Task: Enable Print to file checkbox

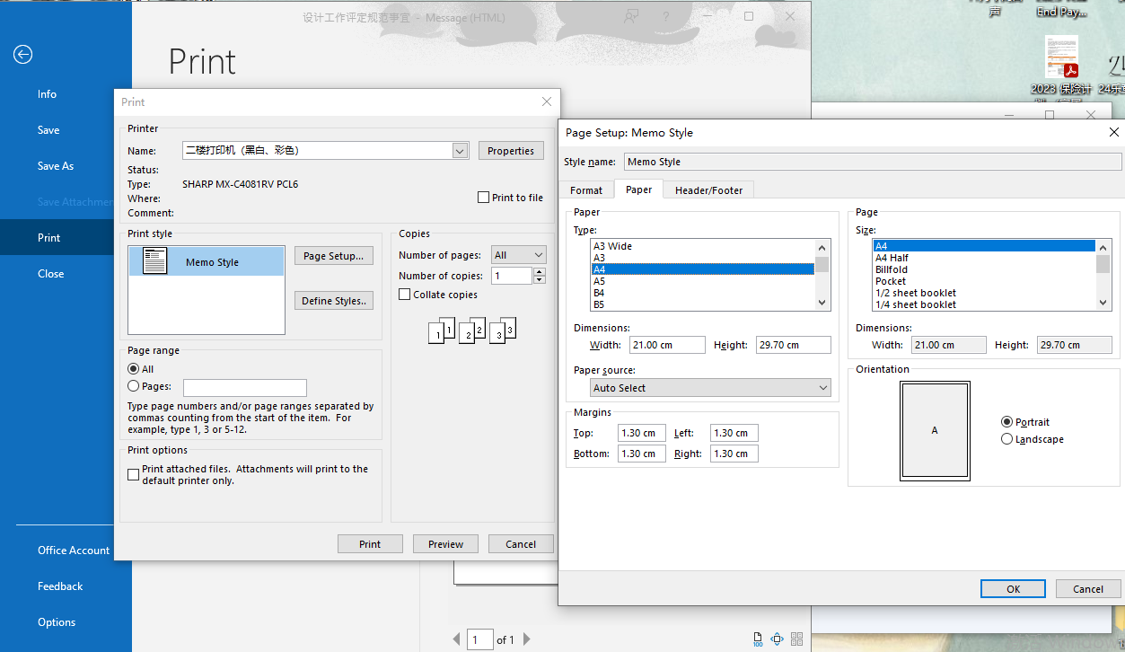Action: pos(484,198)
